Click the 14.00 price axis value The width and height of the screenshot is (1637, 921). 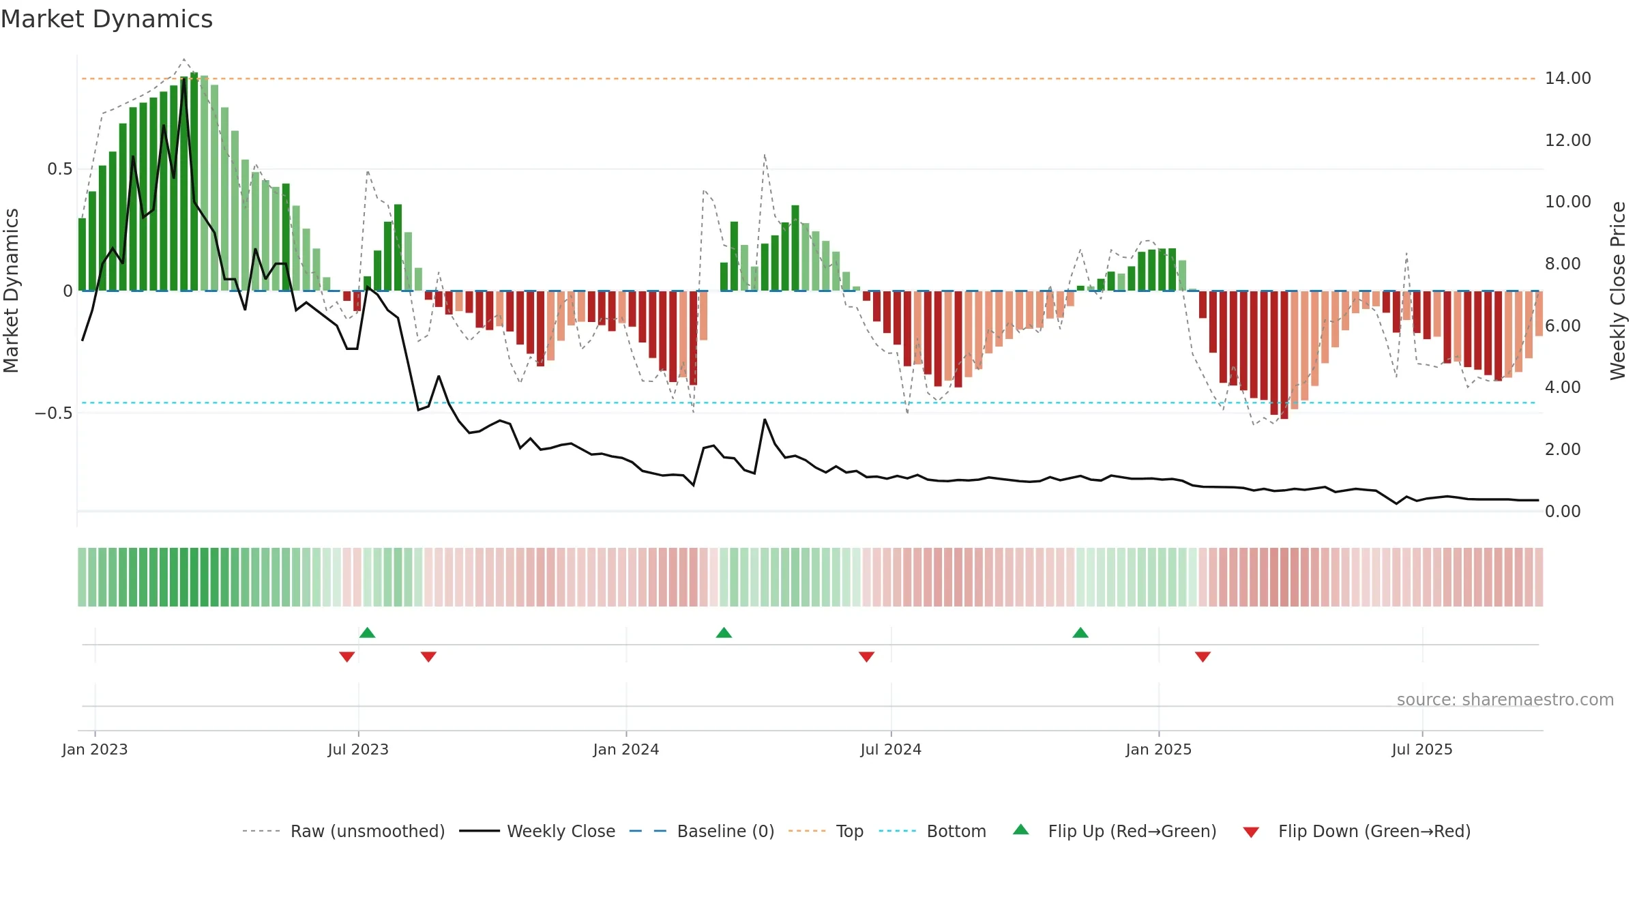pyautogui.click(x=1568, y=78)
